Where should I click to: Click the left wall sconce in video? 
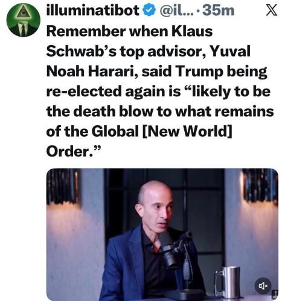[63, 186]
